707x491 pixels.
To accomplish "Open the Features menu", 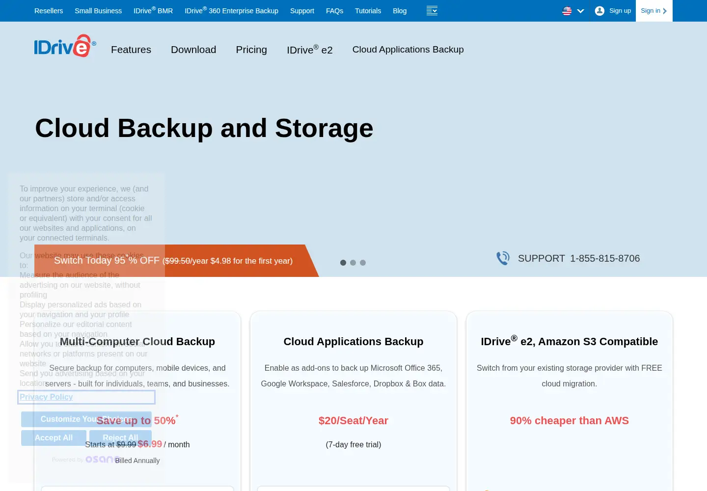I will coord(131,50).
